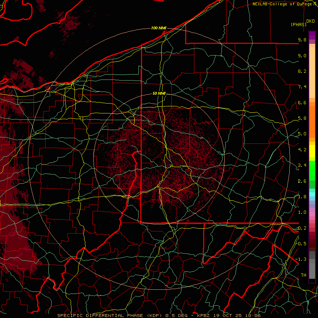318x318 pixels.
Task: Click the yellow segment of the color scale
Action: pos(312,151)
